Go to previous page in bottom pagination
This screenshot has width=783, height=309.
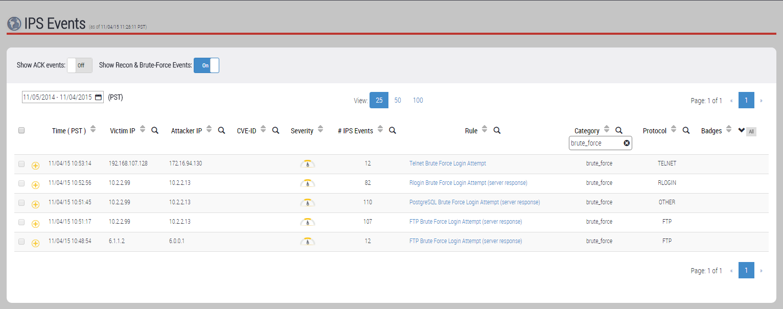(731, 271)
